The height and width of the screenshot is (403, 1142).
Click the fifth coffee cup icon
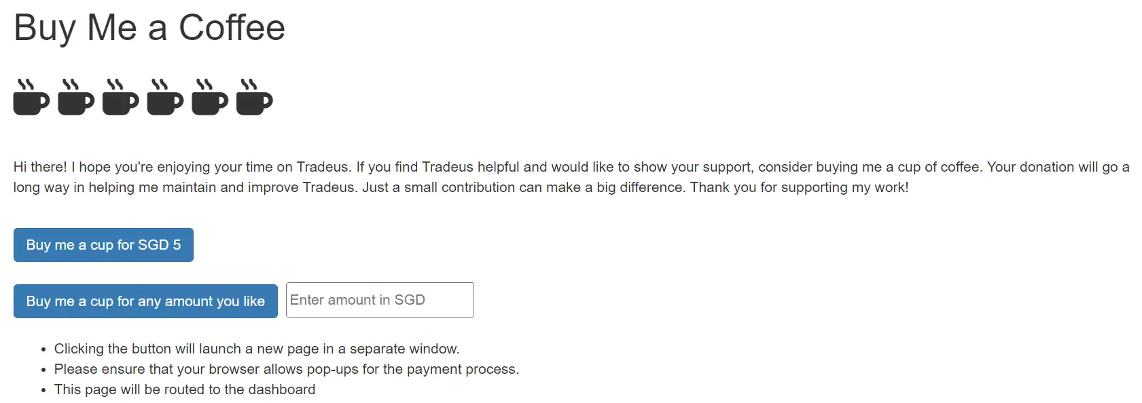click(210, 97)
